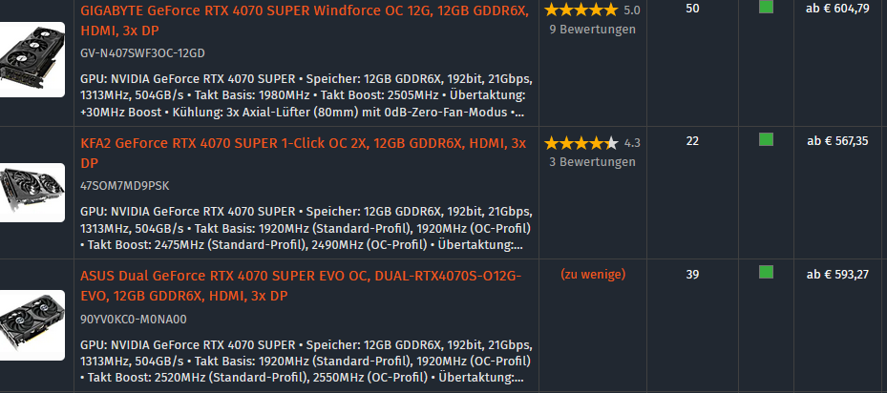Open the 3 Bewertungen reviews link
Image resolution: width=887 pixels, height=393 pixels.
click(592, 162)
